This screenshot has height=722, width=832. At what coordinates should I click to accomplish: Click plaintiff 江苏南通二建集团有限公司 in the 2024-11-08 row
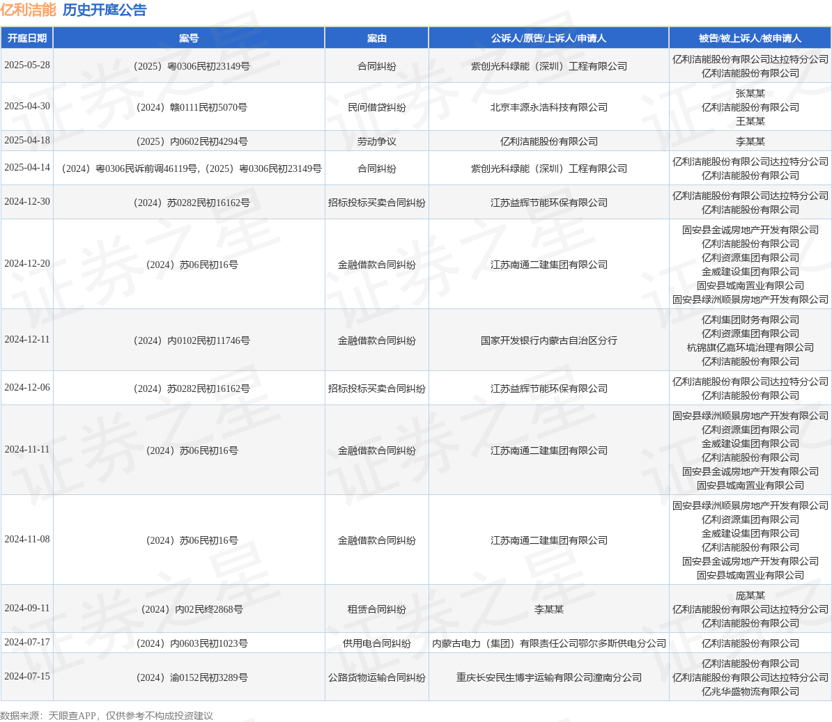pyautogui.click(x=548, y=540)
